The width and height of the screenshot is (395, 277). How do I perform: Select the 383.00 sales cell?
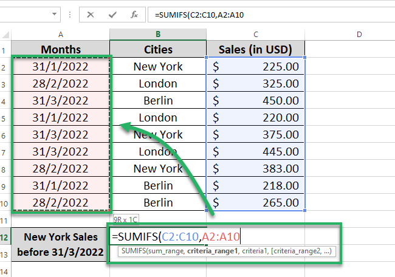255,168
